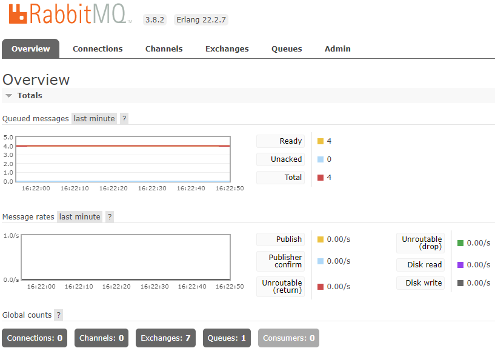Click the purple Disk read swatch

(460, 265)
